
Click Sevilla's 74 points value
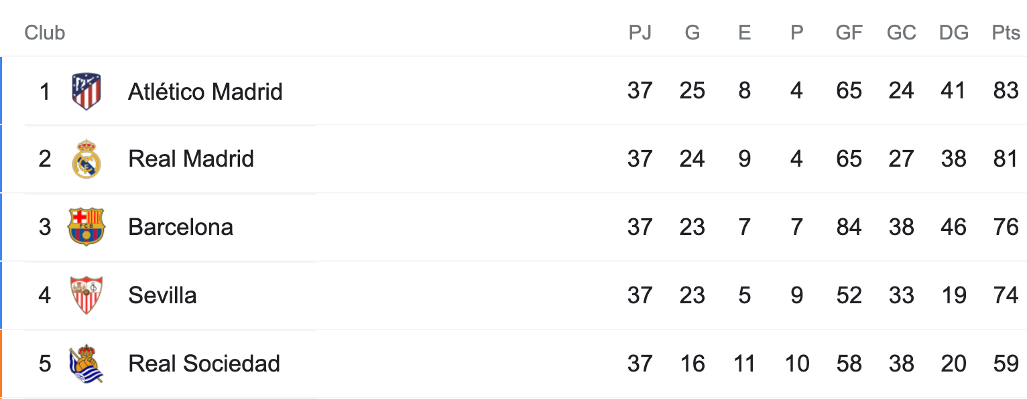[1006, 295]
